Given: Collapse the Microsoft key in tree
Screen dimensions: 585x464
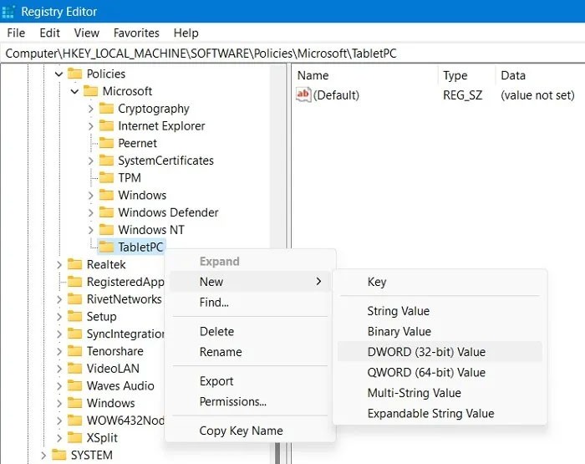Looking at the screenshot, I should pyautogui.click(x=75, y=91).
